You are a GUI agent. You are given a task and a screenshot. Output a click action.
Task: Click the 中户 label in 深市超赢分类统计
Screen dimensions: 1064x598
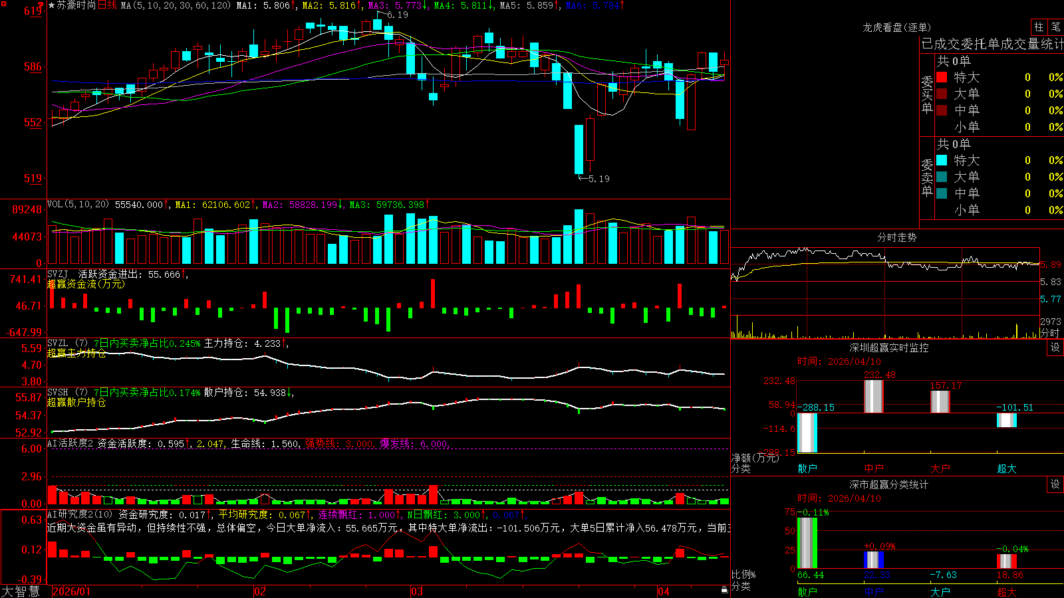(x=874, y=591)
